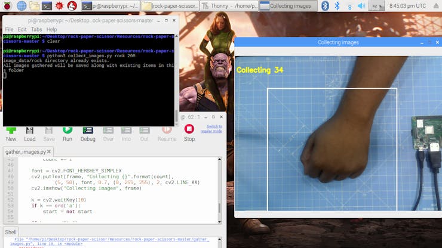Open the terminal Help menu
442x248 pixels.
pyautogui.click(x=51, y=29)
